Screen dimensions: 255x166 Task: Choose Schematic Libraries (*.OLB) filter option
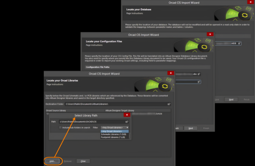point(115,134)
